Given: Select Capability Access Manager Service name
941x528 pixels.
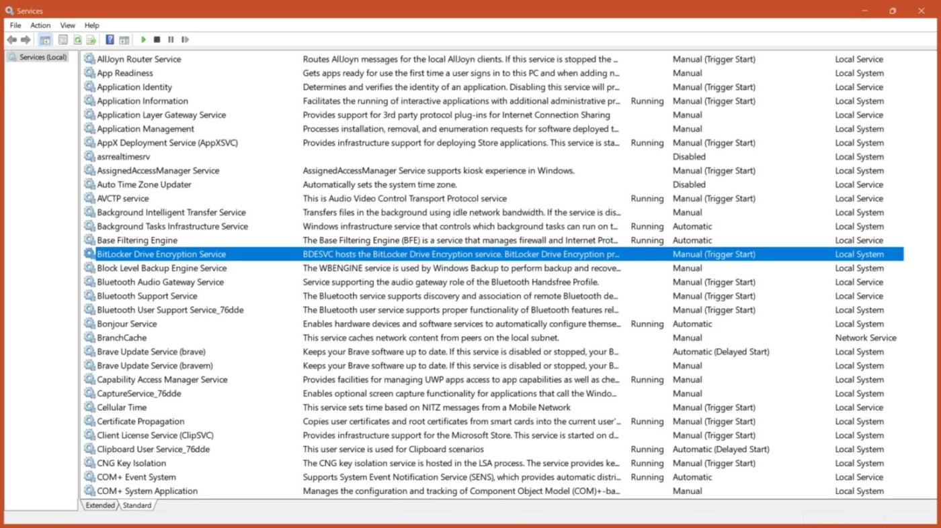Looking at the screenshot, I should (162, 380).
